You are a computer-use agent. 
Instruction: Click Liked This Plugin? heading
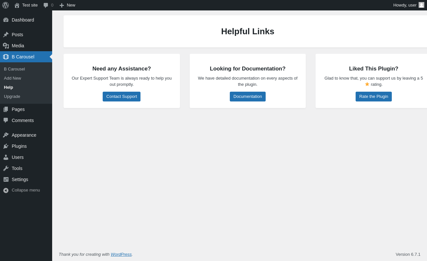point(374,69)
